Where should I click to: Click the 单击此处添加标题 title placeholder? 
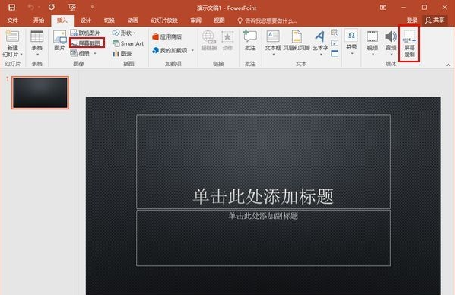(x=263, y=162)
